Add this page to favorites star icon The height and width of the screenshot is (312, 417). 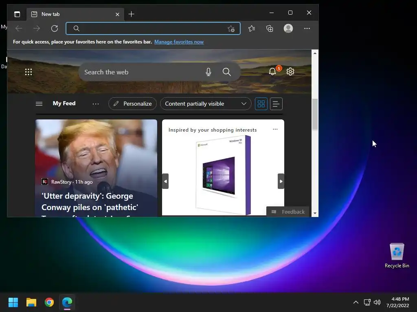231,29
